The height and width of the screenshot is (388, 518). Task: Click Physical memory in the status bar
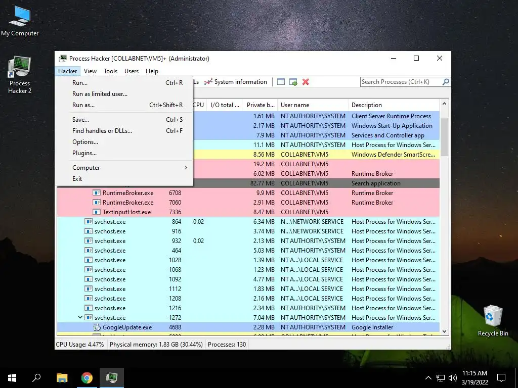point(156,345)
